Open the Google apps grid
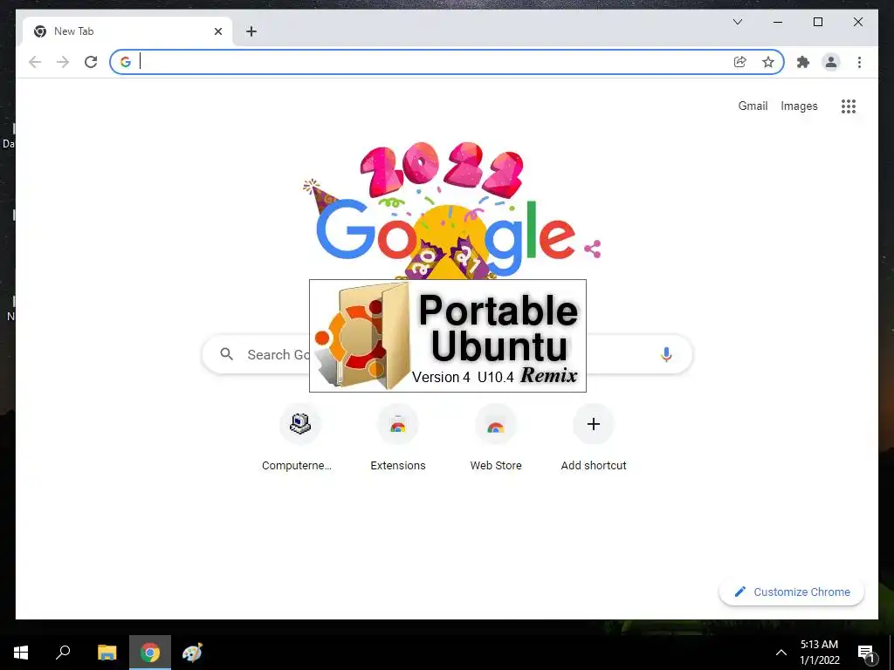This screenshot has height=670, width=894. click(x=849, y=106)
